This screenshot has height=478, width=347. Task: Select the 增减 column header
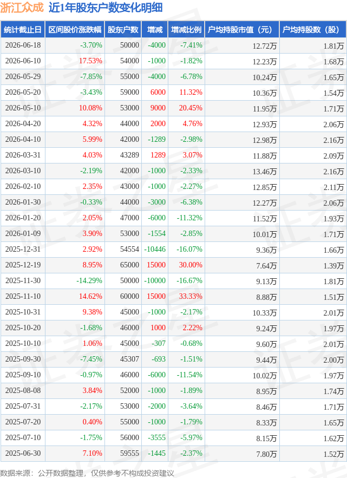click(155, 30)
